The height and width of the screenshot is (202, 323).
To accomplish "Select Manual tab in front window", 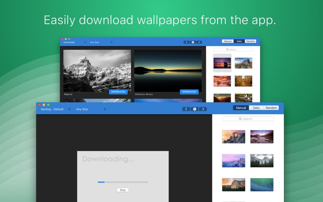I will [x=241, y=108].
